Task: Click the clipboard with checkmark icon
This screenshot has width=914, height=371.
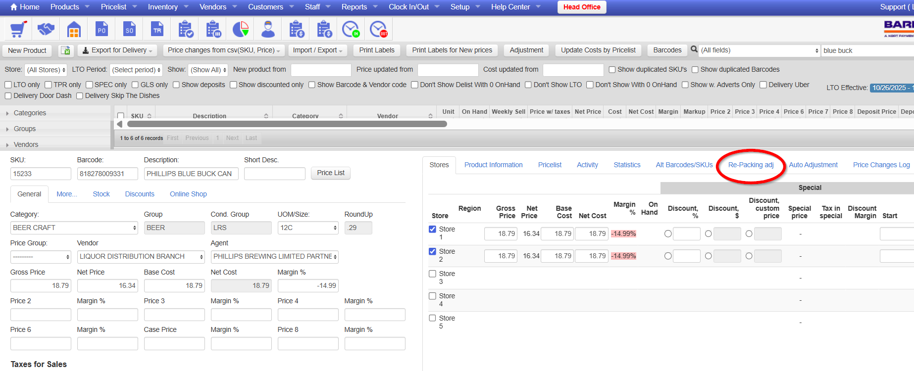Action: pos(185,30)
